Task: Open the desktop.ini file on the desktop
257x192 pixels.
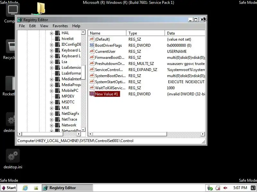Action: (13, 159)
